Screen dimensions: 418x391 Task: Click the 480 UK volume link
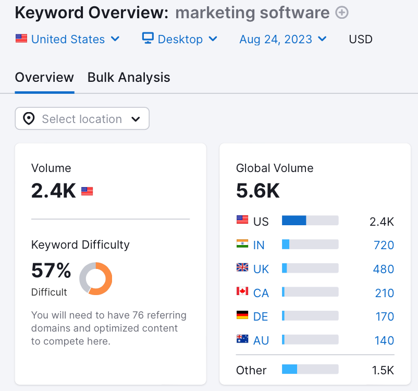pyautogui.click(x=384, y=270)
